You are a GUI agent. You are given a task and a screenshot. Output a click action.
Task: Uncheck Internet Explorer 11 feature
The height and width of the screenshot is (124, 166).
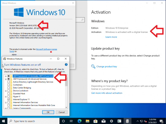point(8,99)
